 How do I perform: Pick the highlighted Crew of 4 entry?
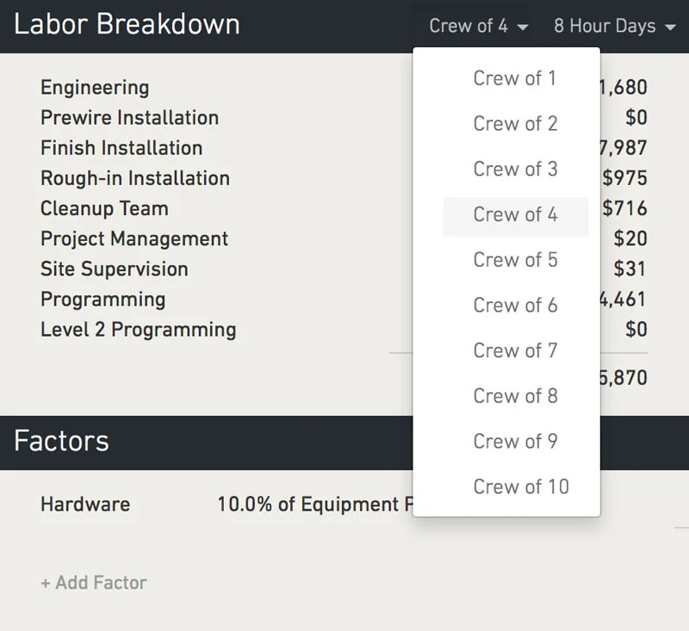pyautogui.click(x=515, y=214)
